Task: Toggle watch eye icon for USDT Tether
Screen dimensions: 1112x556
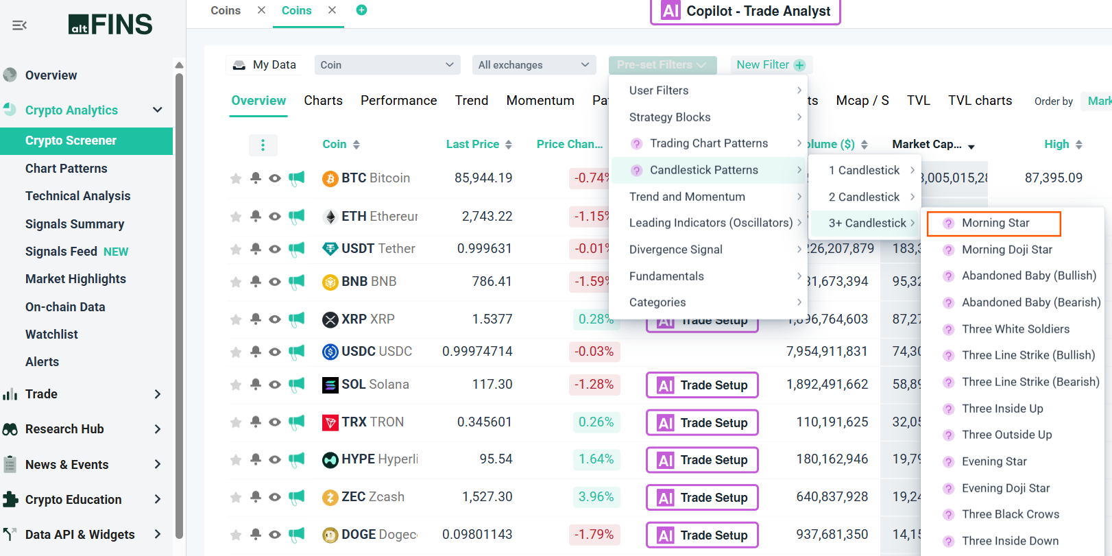Action: [x=275, y=249]
